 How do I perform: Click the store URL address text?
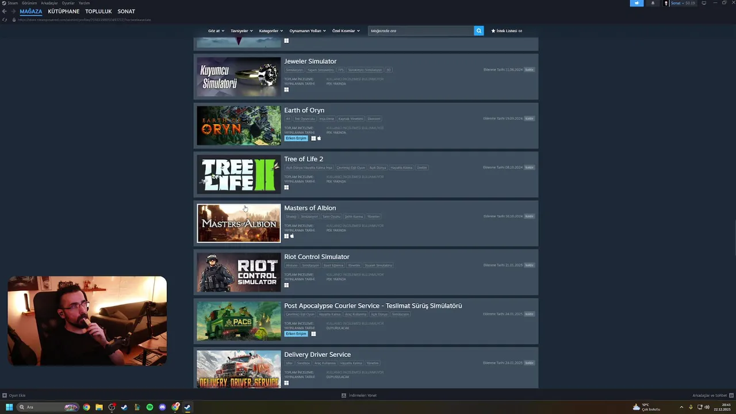[x=85, y=20]
